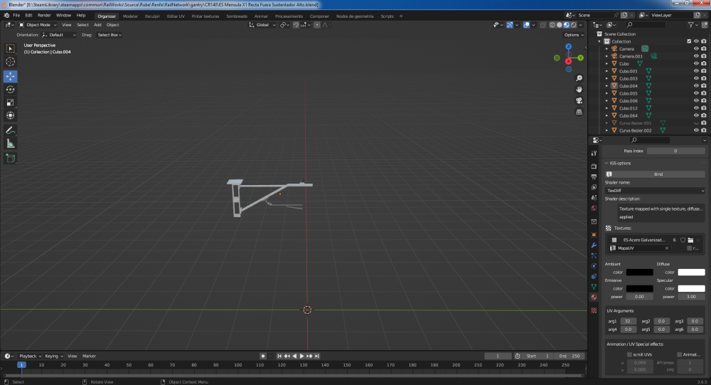Image resolution: width=711 pixels, height=385 pixels.
Task: Pick the Measure tool
Action: [x=11, y=144]
